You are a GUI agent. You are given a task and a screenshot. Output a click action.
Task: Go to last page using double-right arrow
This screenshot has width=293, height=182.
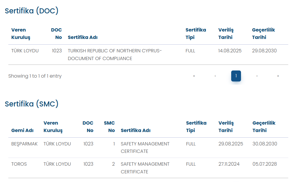point(278,76)
